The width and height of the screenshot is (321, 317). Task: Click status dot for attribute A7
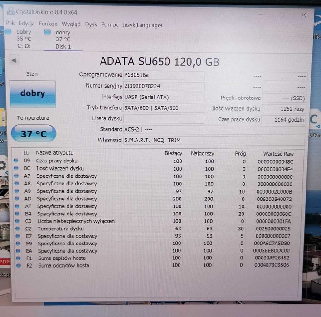pos(16,176)
